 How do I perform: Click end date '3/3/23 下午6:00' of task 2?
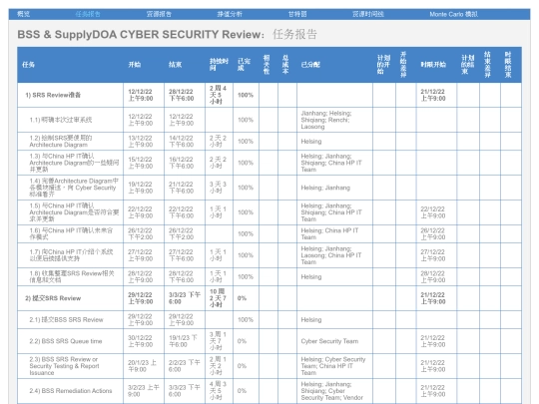[x=185, y=298]
